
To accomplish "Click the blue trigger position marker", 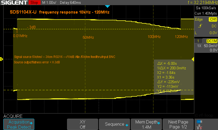I will pos(107,6).
